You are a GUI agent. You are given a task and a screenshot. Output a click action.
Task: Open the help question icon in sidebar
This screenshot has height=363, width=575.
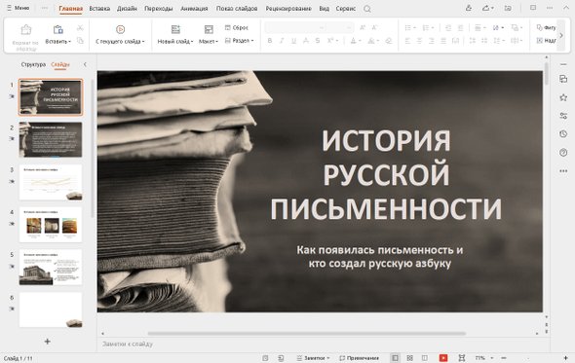[x=563, y=153]
